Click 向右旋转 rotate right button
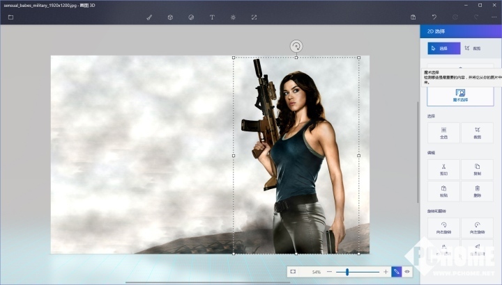502x285 pixels. (443, 228)
